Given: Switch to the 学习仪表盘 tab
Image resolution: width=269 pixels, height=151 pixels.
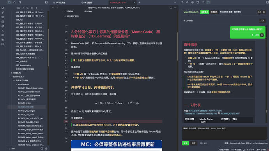Looking at the screenshot, I should coord(59,3).
